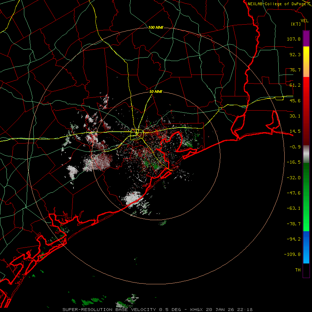
Task: Click the 30.1 velocity scale label
Action: [295, 116]
